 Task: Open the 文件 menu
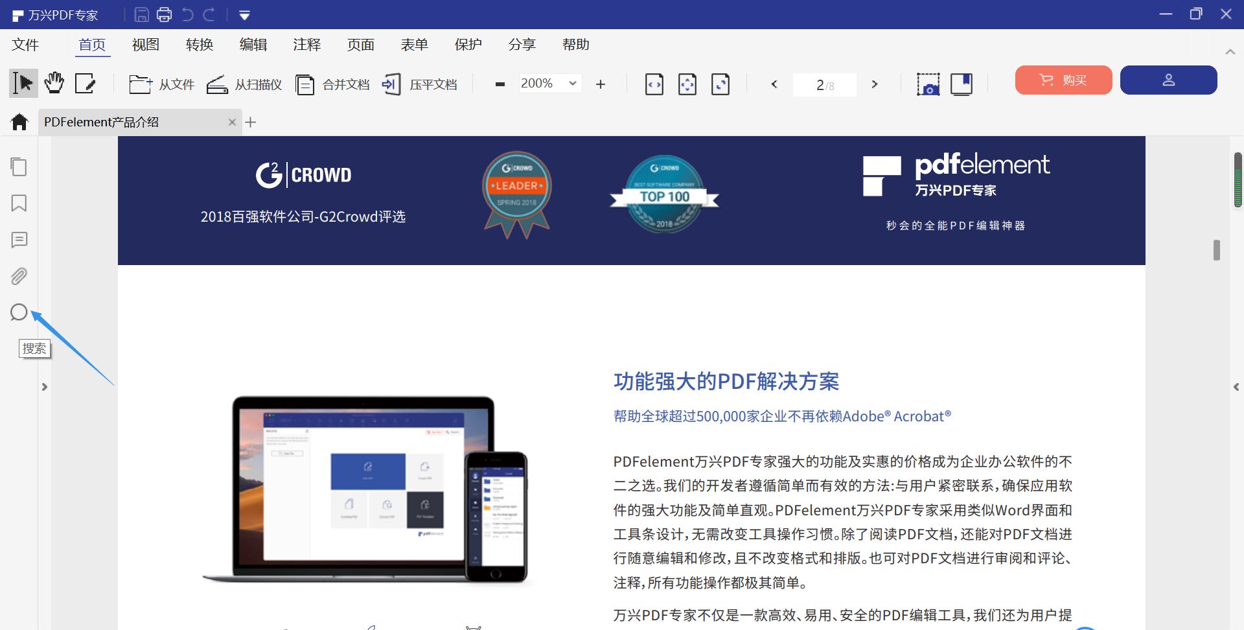[x=25, y=44]
